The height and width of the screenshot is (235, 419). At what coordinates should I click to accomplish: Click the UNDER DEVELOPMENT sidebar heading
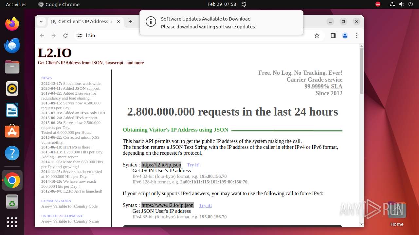62,216
